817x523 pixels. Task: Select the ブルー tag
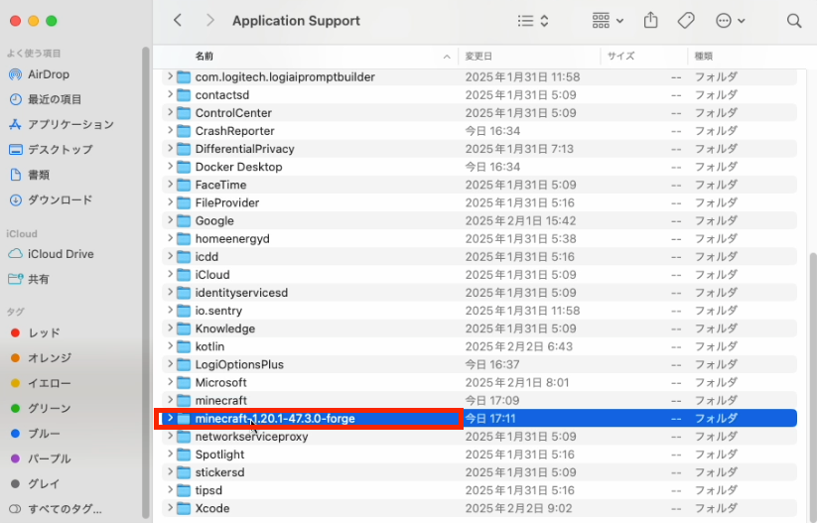coord(36,434)
